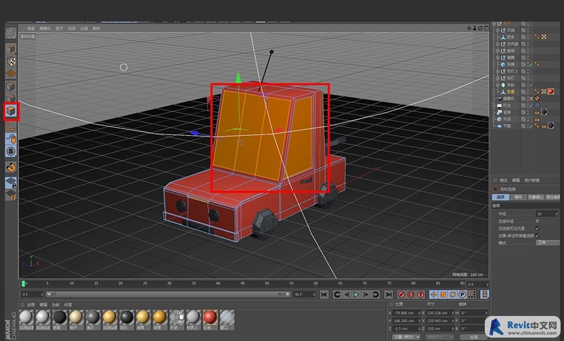Toggle 边缘/多边形容差选择 checkbox
564x341 pixels.
click(538, 235)
